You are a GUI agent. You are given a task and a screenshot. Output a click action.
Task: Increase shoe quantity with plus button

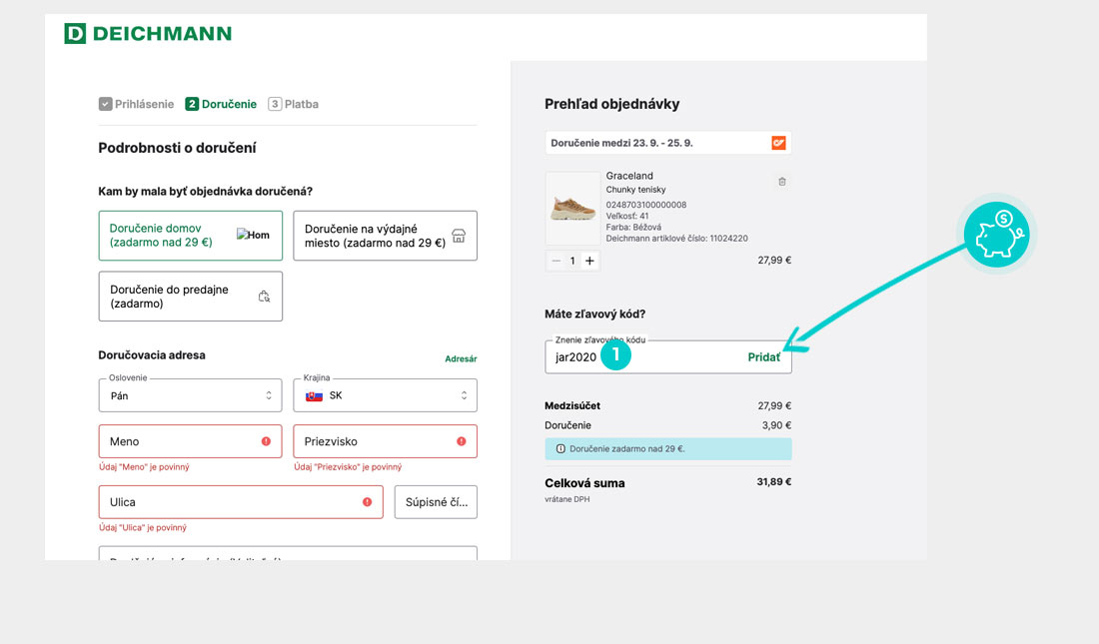click(589, 261)
